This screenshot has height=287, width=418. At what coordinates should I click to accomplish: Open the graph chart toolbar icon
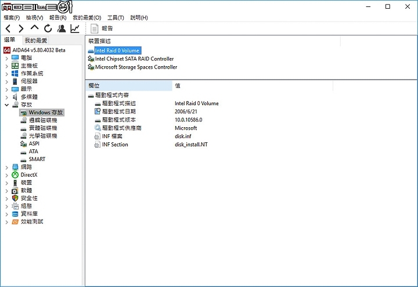75,28
